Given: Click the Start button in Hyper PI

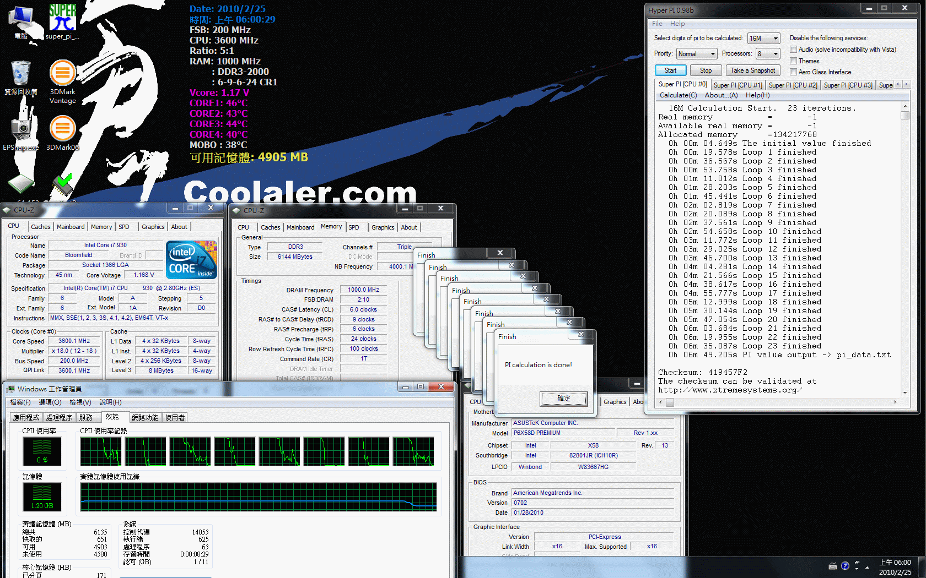Looking at the screenshot, I should tap(670, 70).
